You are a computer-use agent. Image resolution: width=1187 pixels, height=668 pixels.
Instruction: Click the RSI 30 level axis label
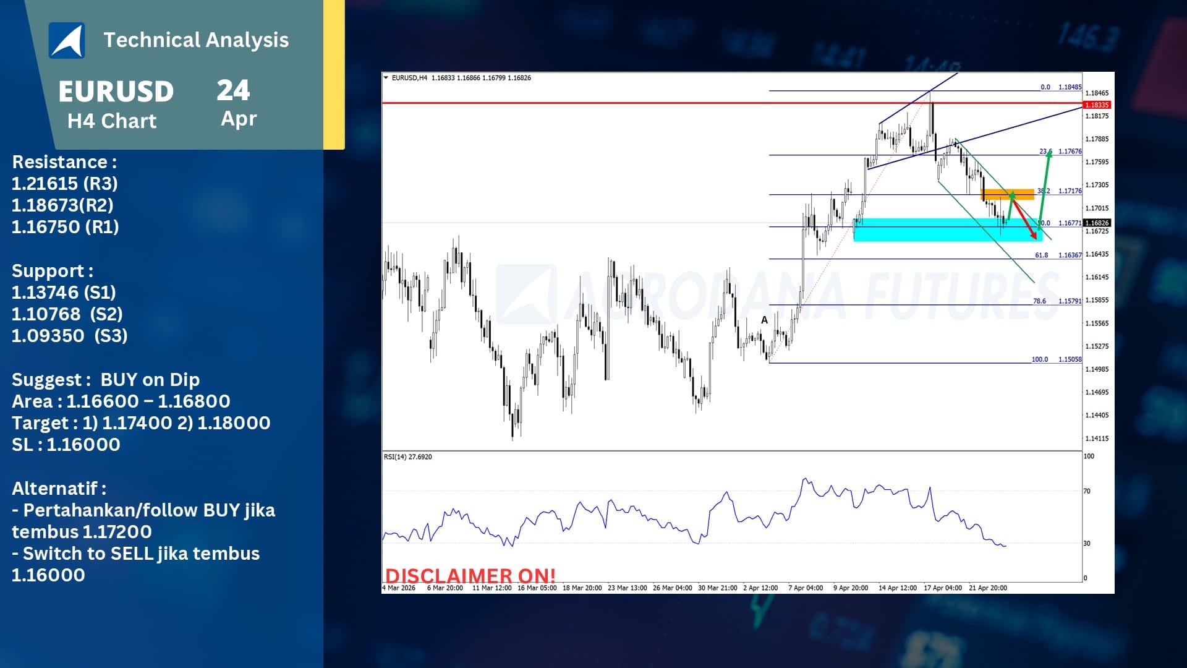tap(1087, 544)
